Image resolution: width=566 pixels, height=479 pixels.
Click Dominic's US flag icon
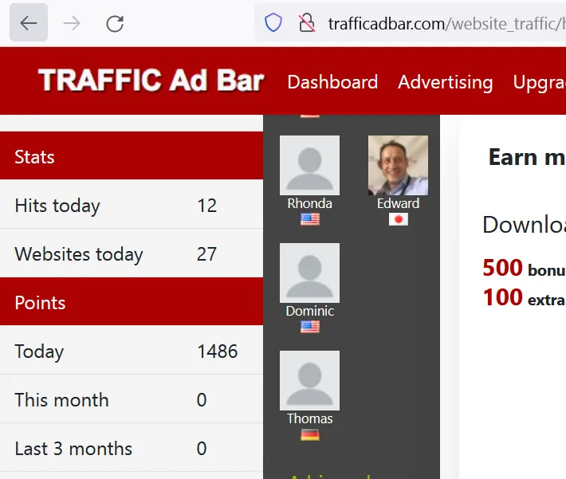(x=310, y=327)
